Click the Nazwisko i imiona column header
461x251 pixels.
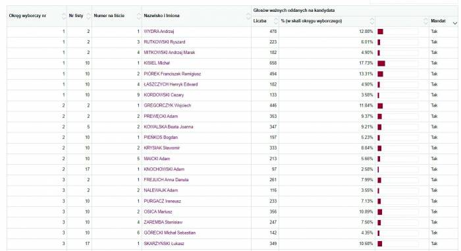click(x=162, y=16)
